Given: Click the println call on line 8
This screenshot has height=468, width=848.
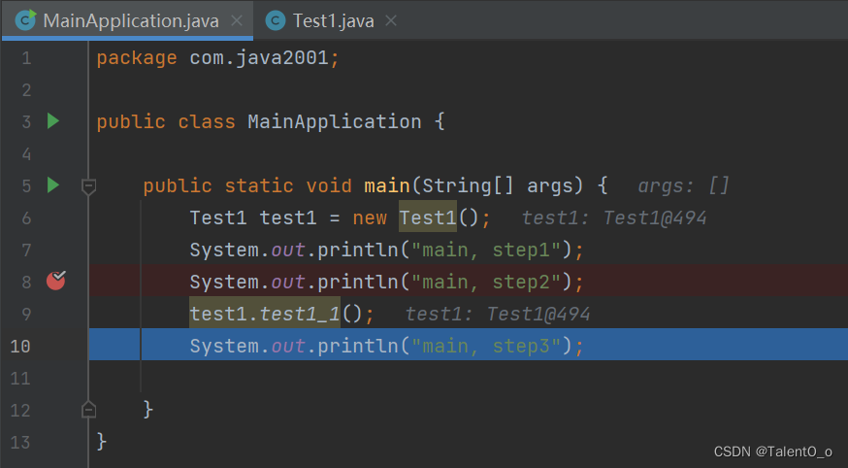Looking at the screenshot, I should [357, 282].
